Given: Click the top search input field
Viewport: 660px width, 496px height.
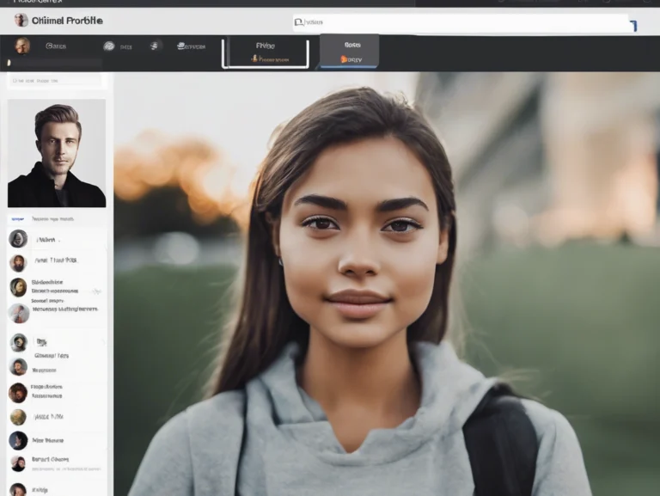Looking at the screenshot, I should [464, 22].
